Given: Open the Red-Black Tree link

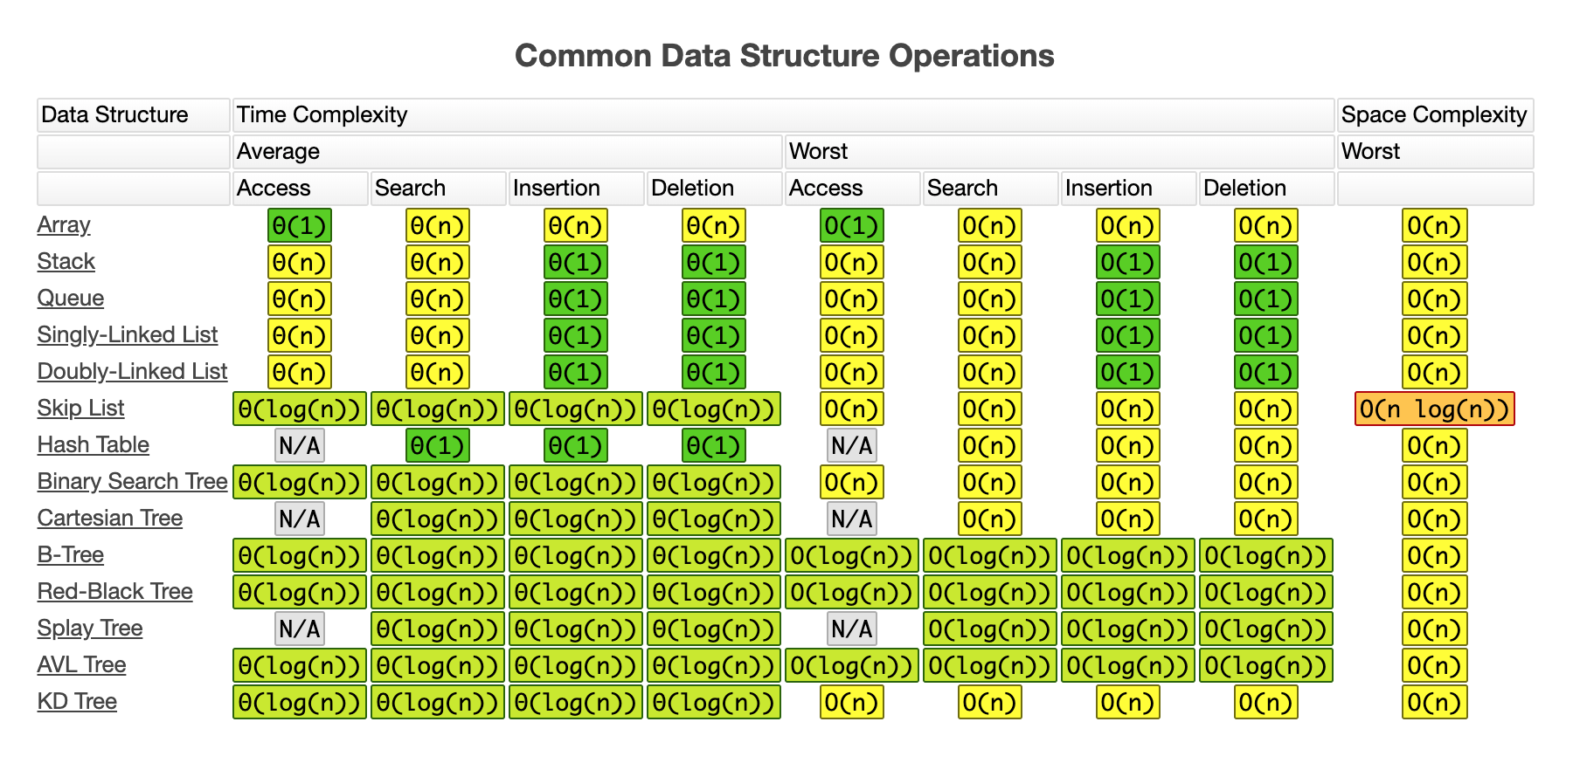Looking at the screenshot, I should (115, 592).
